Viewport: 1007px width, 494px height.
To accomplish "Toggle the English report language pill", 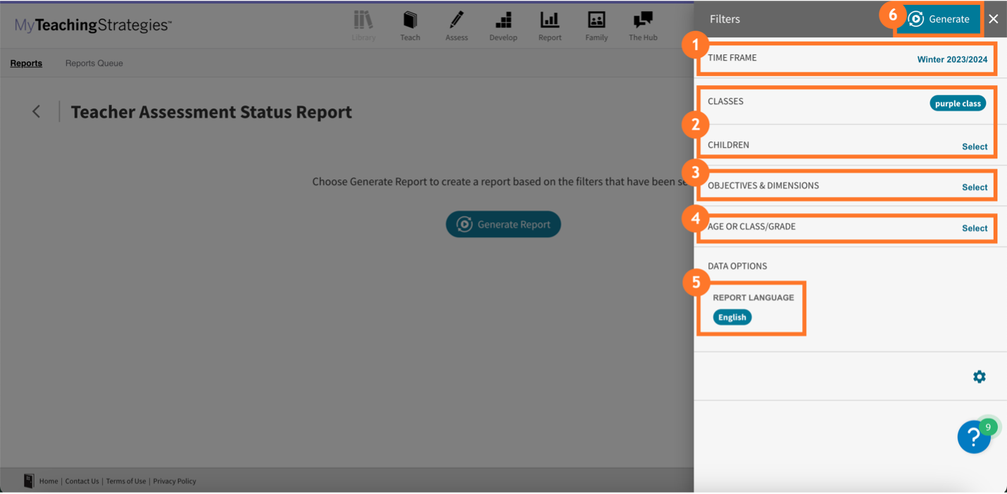I will tap(732, 317).
